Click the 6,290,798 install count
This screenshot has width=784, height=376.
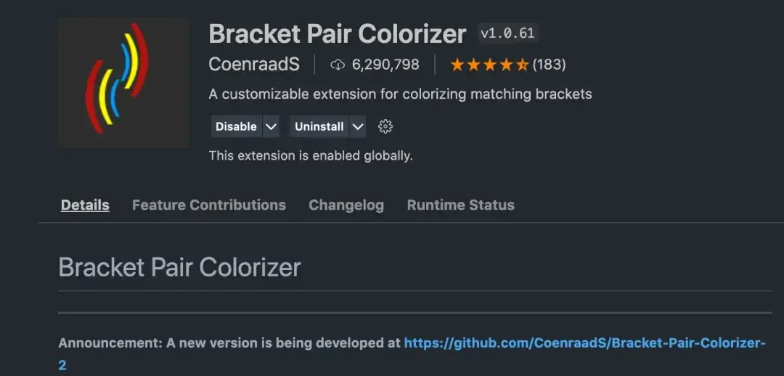click(385, 65)
